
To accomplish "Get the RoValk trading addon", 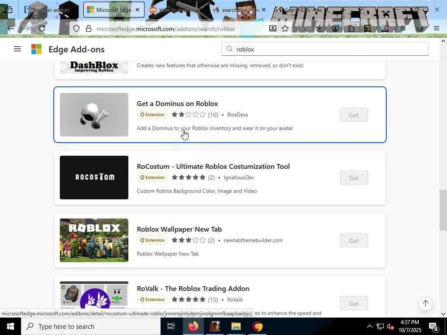I will coord(354,304).
